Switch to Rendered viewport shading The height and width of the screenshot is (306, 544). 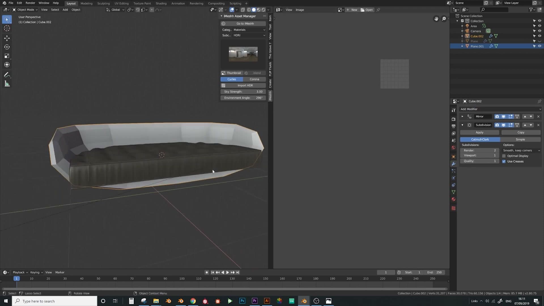pos(263,10)
